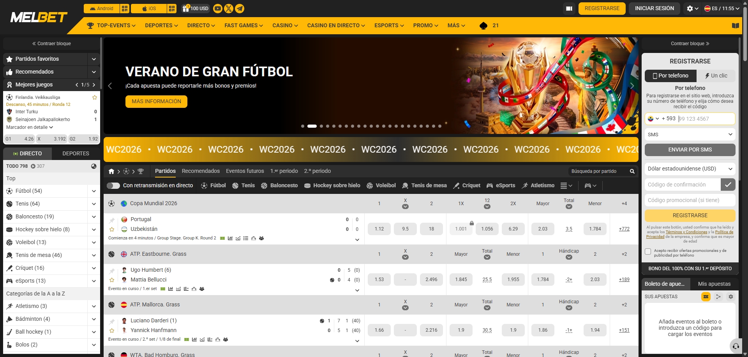Click the MELBET logo
Screen dimensions: 748x357
(x=39, y=17)
